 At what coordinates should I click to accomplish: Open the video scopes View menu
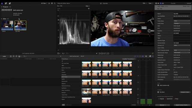88,6
